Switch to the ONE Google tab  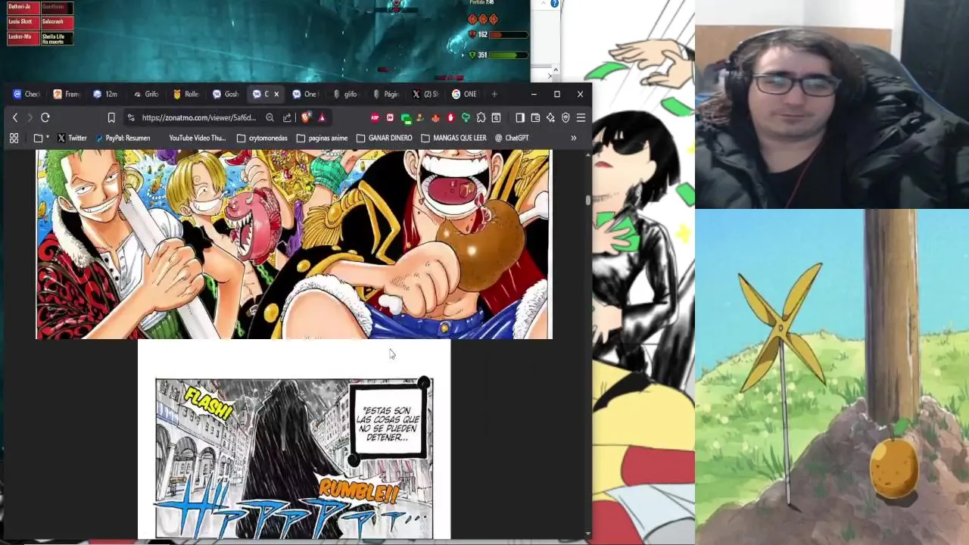tap(466, 94)
